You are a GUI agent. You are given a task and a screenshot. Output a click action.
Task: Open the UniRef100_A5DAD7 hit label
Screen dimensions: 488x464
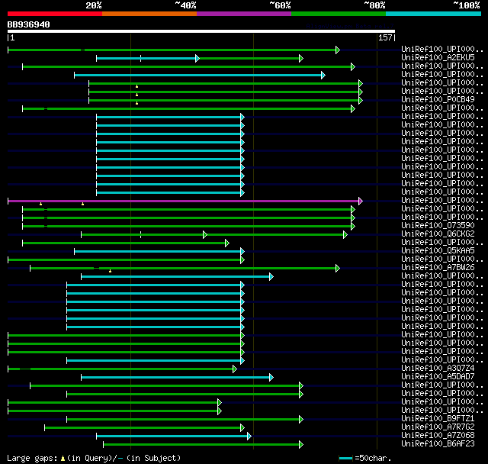(438, 376)
